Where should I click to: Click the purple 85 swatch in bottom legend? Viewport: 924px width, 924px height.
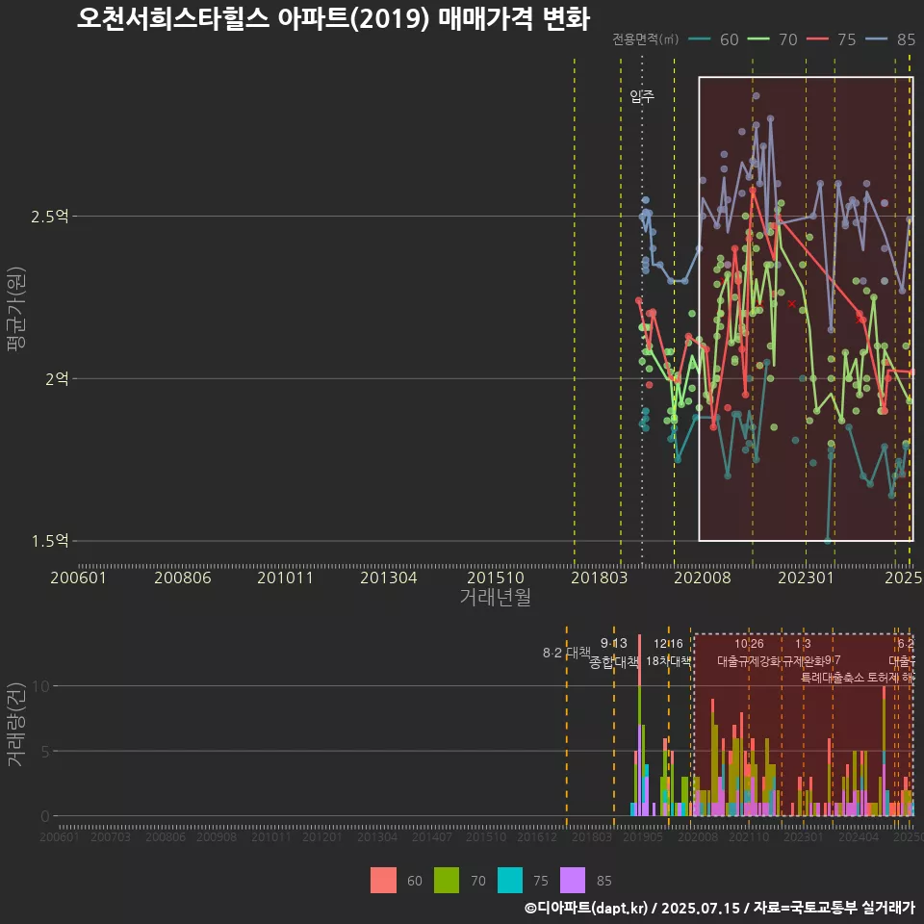click(x=573, y=881)
